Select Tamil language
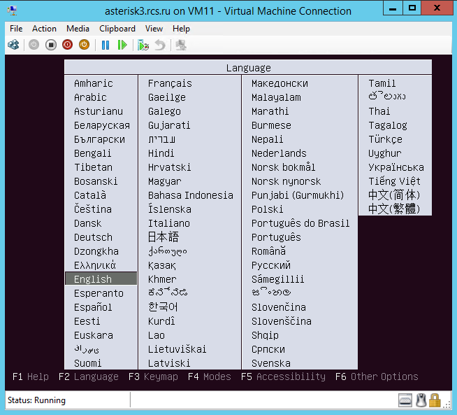 tap(382, 83)
